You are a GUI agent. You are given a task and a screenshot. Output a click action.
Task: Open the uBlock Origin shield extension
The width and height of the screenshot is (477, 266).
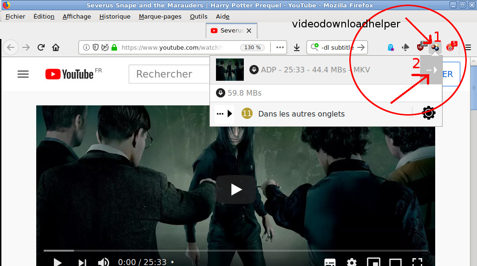tap(420, 47)
